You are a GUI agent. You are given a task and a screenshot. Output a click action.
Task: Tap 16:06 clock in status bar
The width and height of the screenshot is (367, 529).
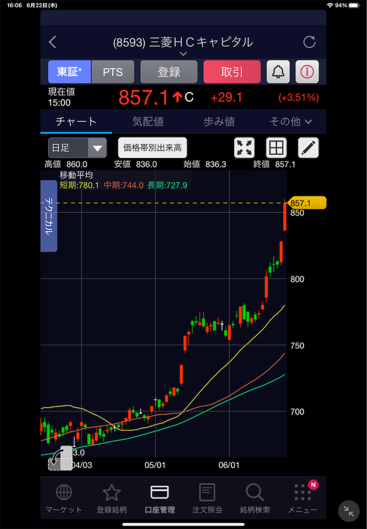(14, 5)
